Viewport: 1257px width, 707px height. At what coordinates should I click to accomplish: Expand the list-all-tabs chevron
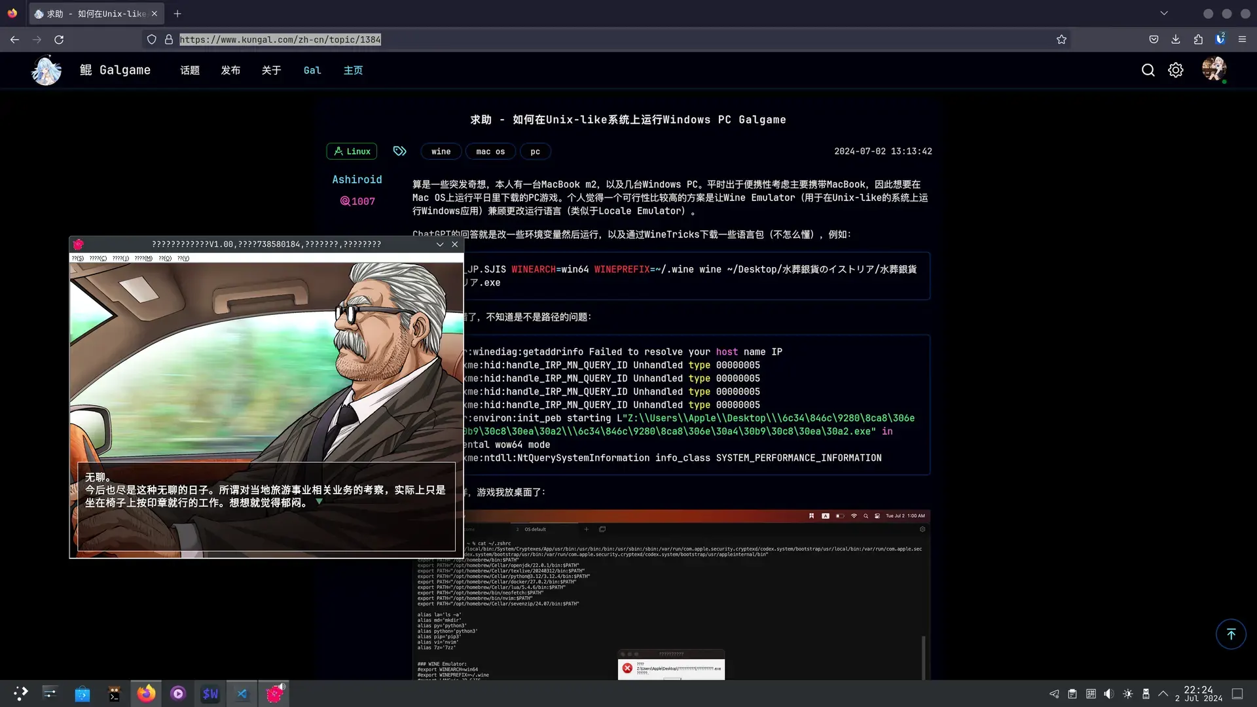click(1164, 13)
